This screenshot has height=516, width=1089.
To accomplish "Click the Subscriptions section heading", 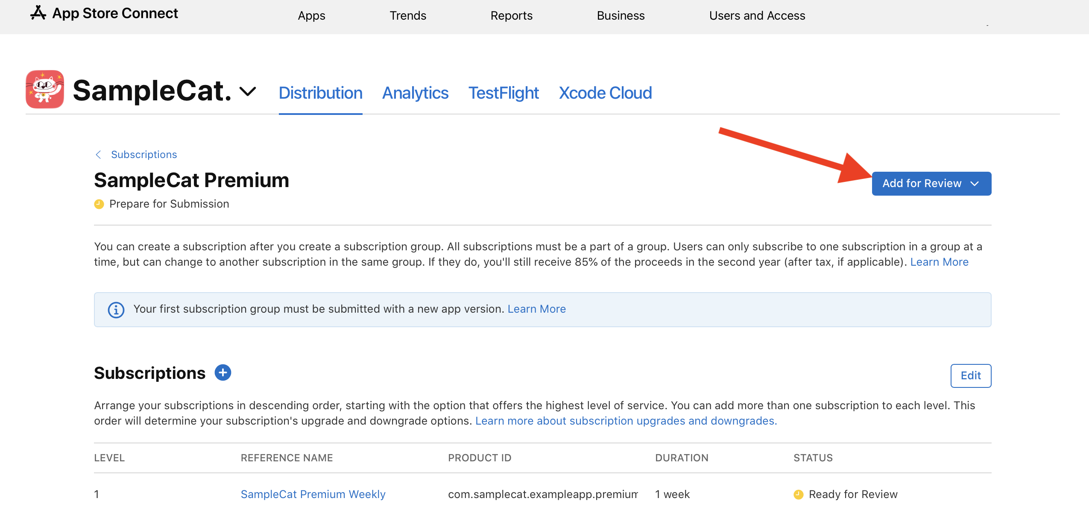I will (x=149, y=373).
